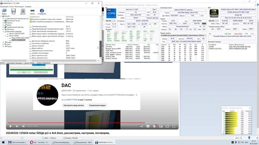Select TRUTH root node in tree
Screen dimensions: 259x145
point(7,17)
